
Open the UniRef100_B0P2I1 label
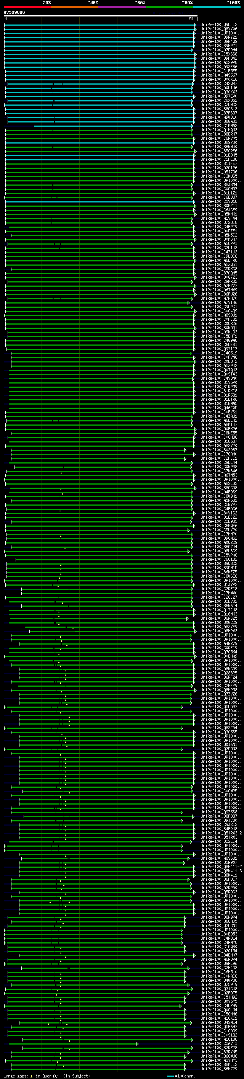(x=219, y=206)
